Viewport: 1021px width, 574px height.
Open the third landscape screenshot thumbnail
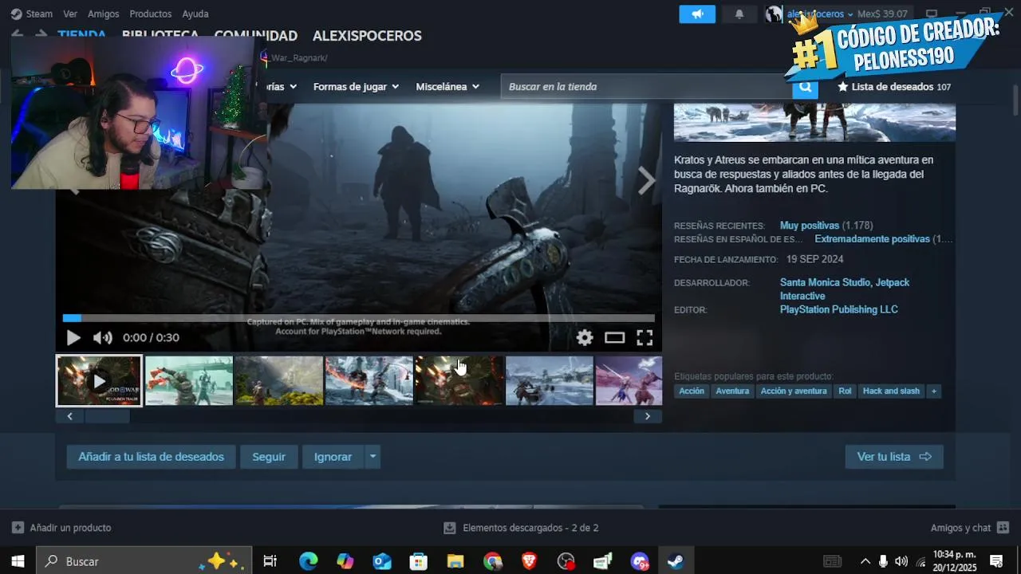coord(279,381)
